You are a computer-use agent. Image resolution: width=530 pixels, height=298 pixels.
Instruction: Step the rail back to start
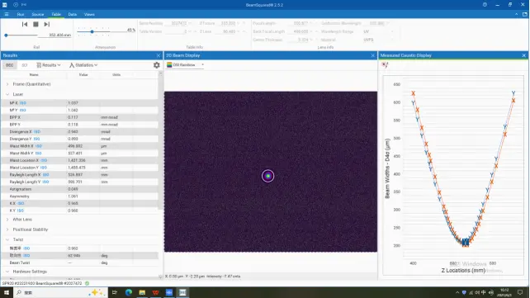pos(25,24)
